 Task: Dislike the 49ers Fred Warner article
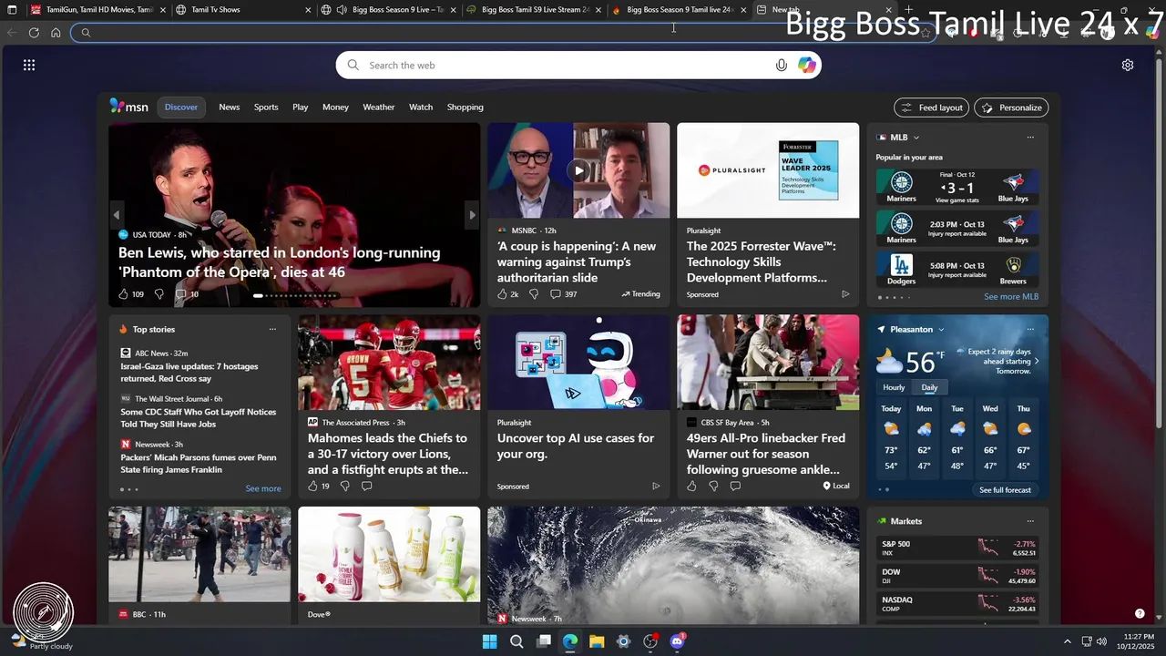713,487
